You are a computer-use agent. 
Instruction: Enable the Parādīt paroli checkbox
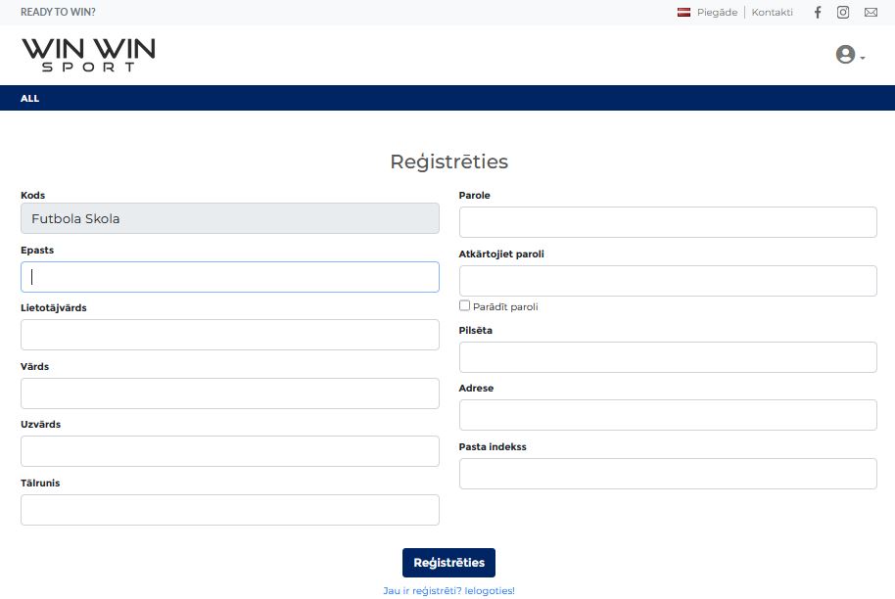click(x=465, y=306)
